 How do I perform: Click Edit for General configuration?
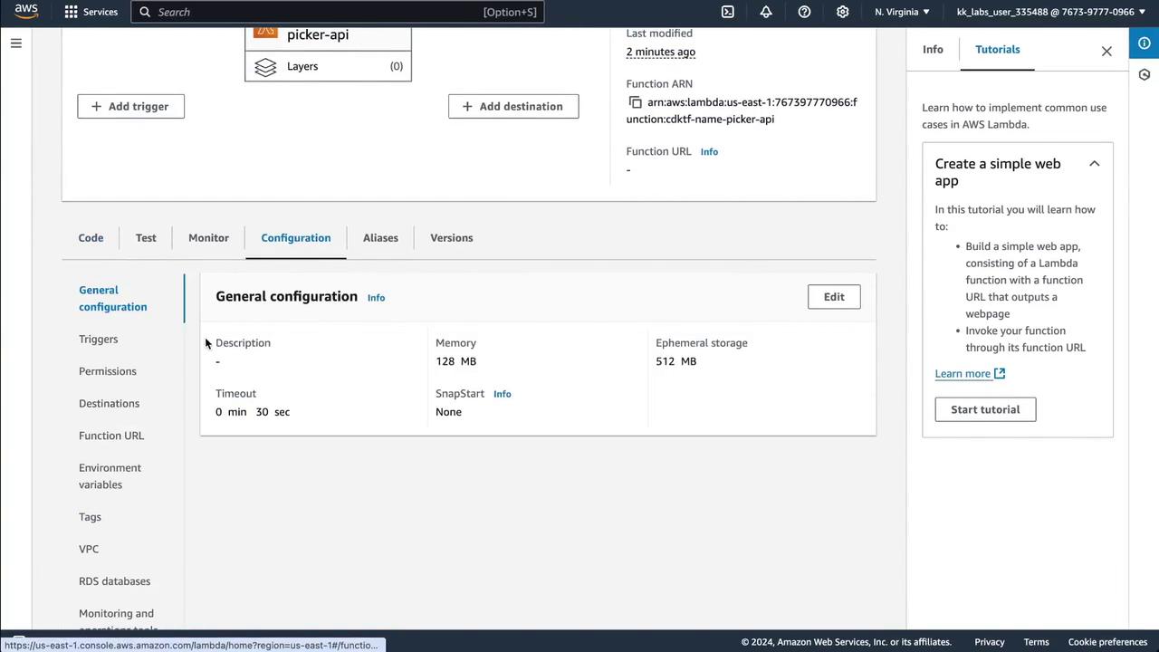[834, 297]
